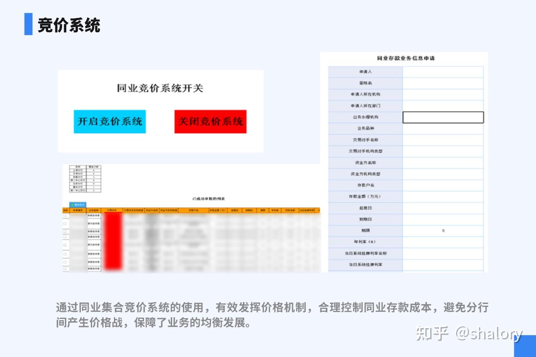Select the 起息日 date field

443,208
